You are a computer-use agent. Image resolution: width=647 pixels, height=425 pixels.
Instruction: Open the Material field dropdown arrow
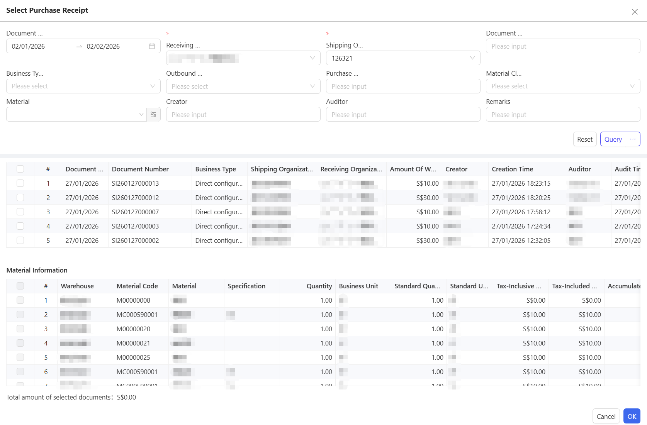141,115
